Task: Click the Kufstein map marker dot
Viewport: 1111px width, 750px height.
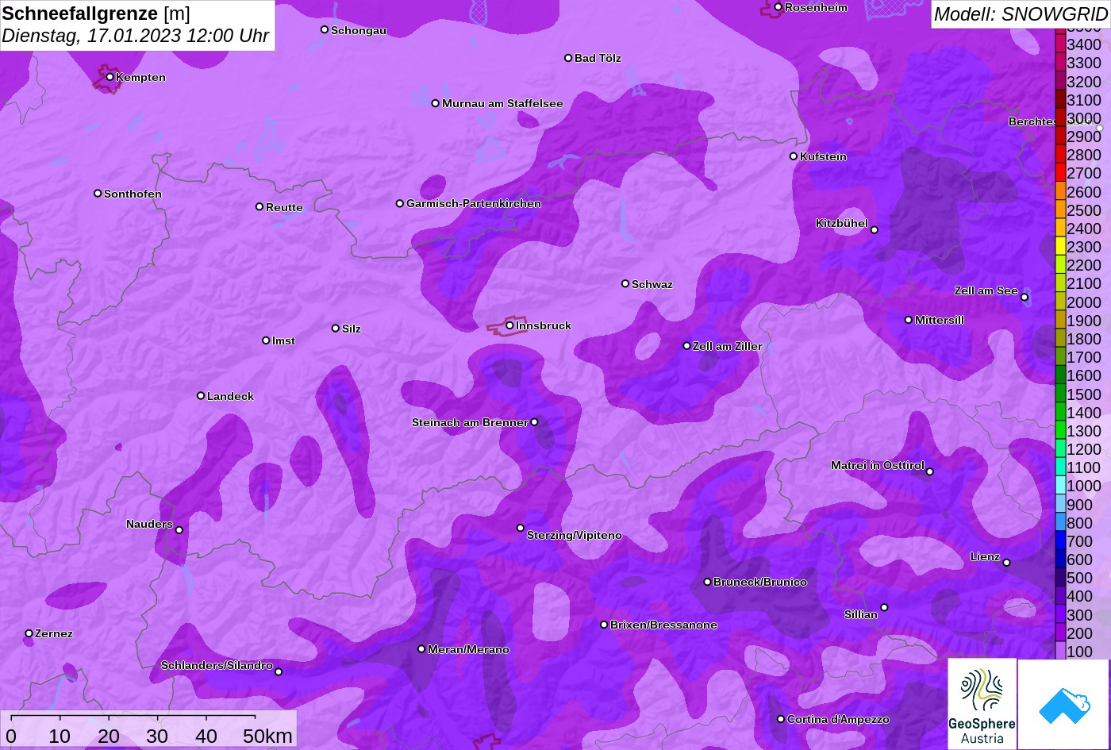Action: [794, 156]
